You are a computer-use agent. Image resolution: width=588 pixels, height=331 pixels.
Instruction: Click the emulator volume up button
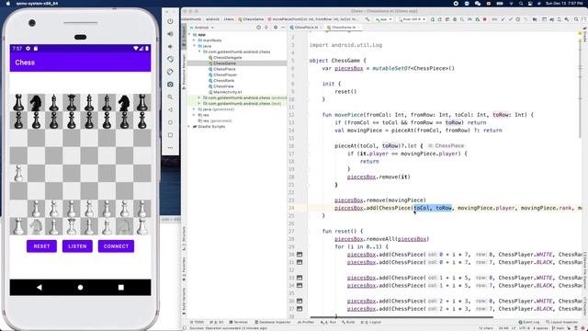170,34
